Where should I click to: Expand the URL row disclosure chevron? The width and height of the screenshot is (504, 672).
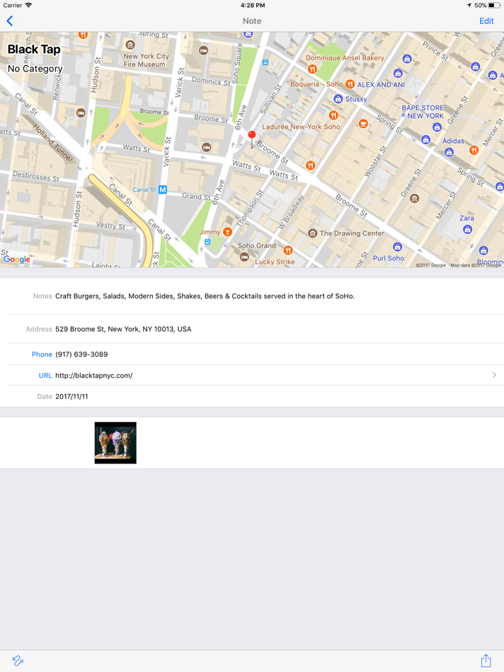[494, 375]
